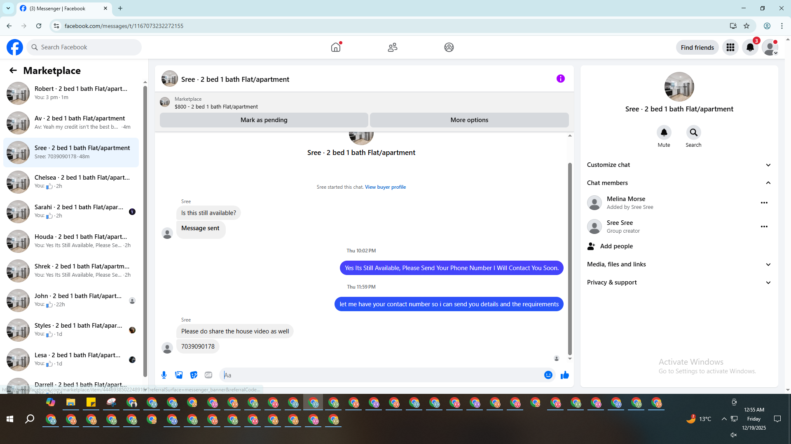This screenshot has width=791, height=444.
Task: Open Facebook notifications bell
Action: pos(750,47)
